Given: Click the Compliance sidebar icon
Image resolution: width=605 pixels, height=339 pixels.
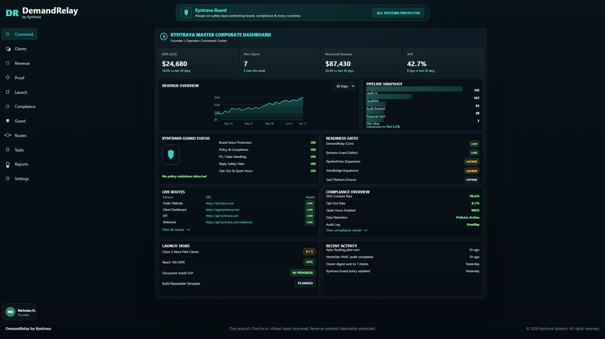Looking at the screenshot, I should [x=8, y=106].
